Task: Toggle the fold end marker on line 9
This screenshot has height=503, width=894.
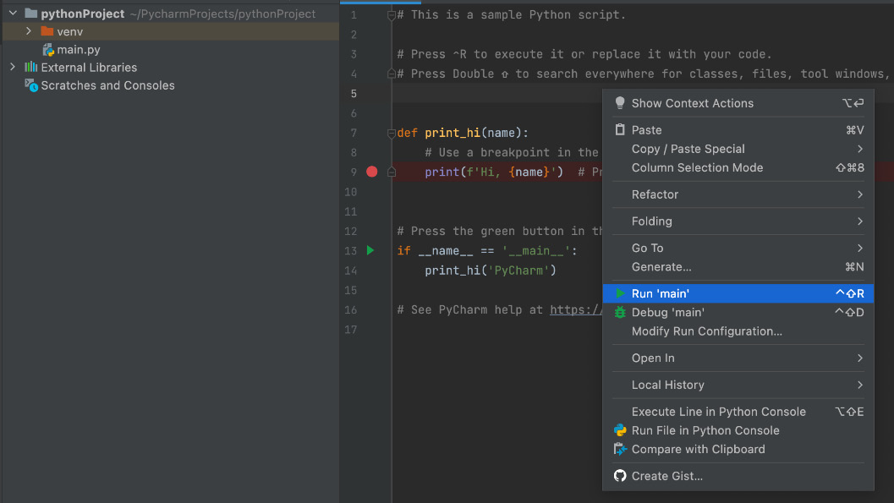Action: (x=391, y=172)
